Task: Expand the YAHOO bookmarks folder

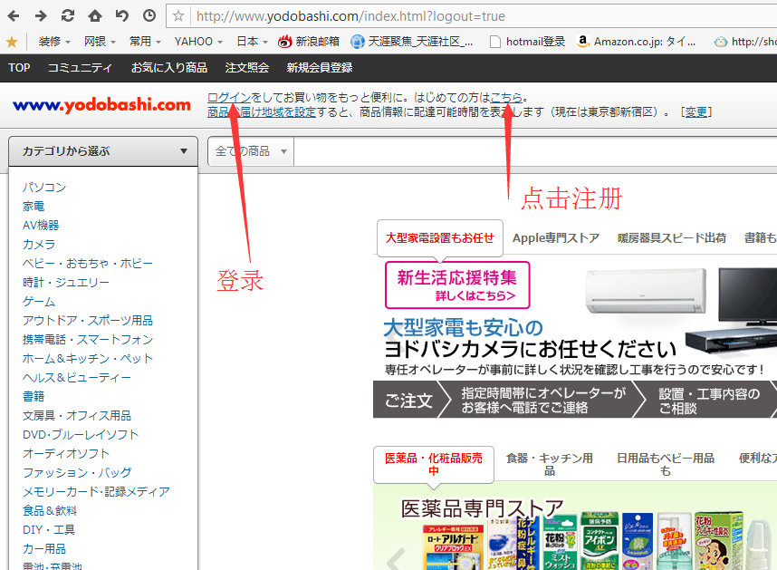Action: tap(198, 42)
